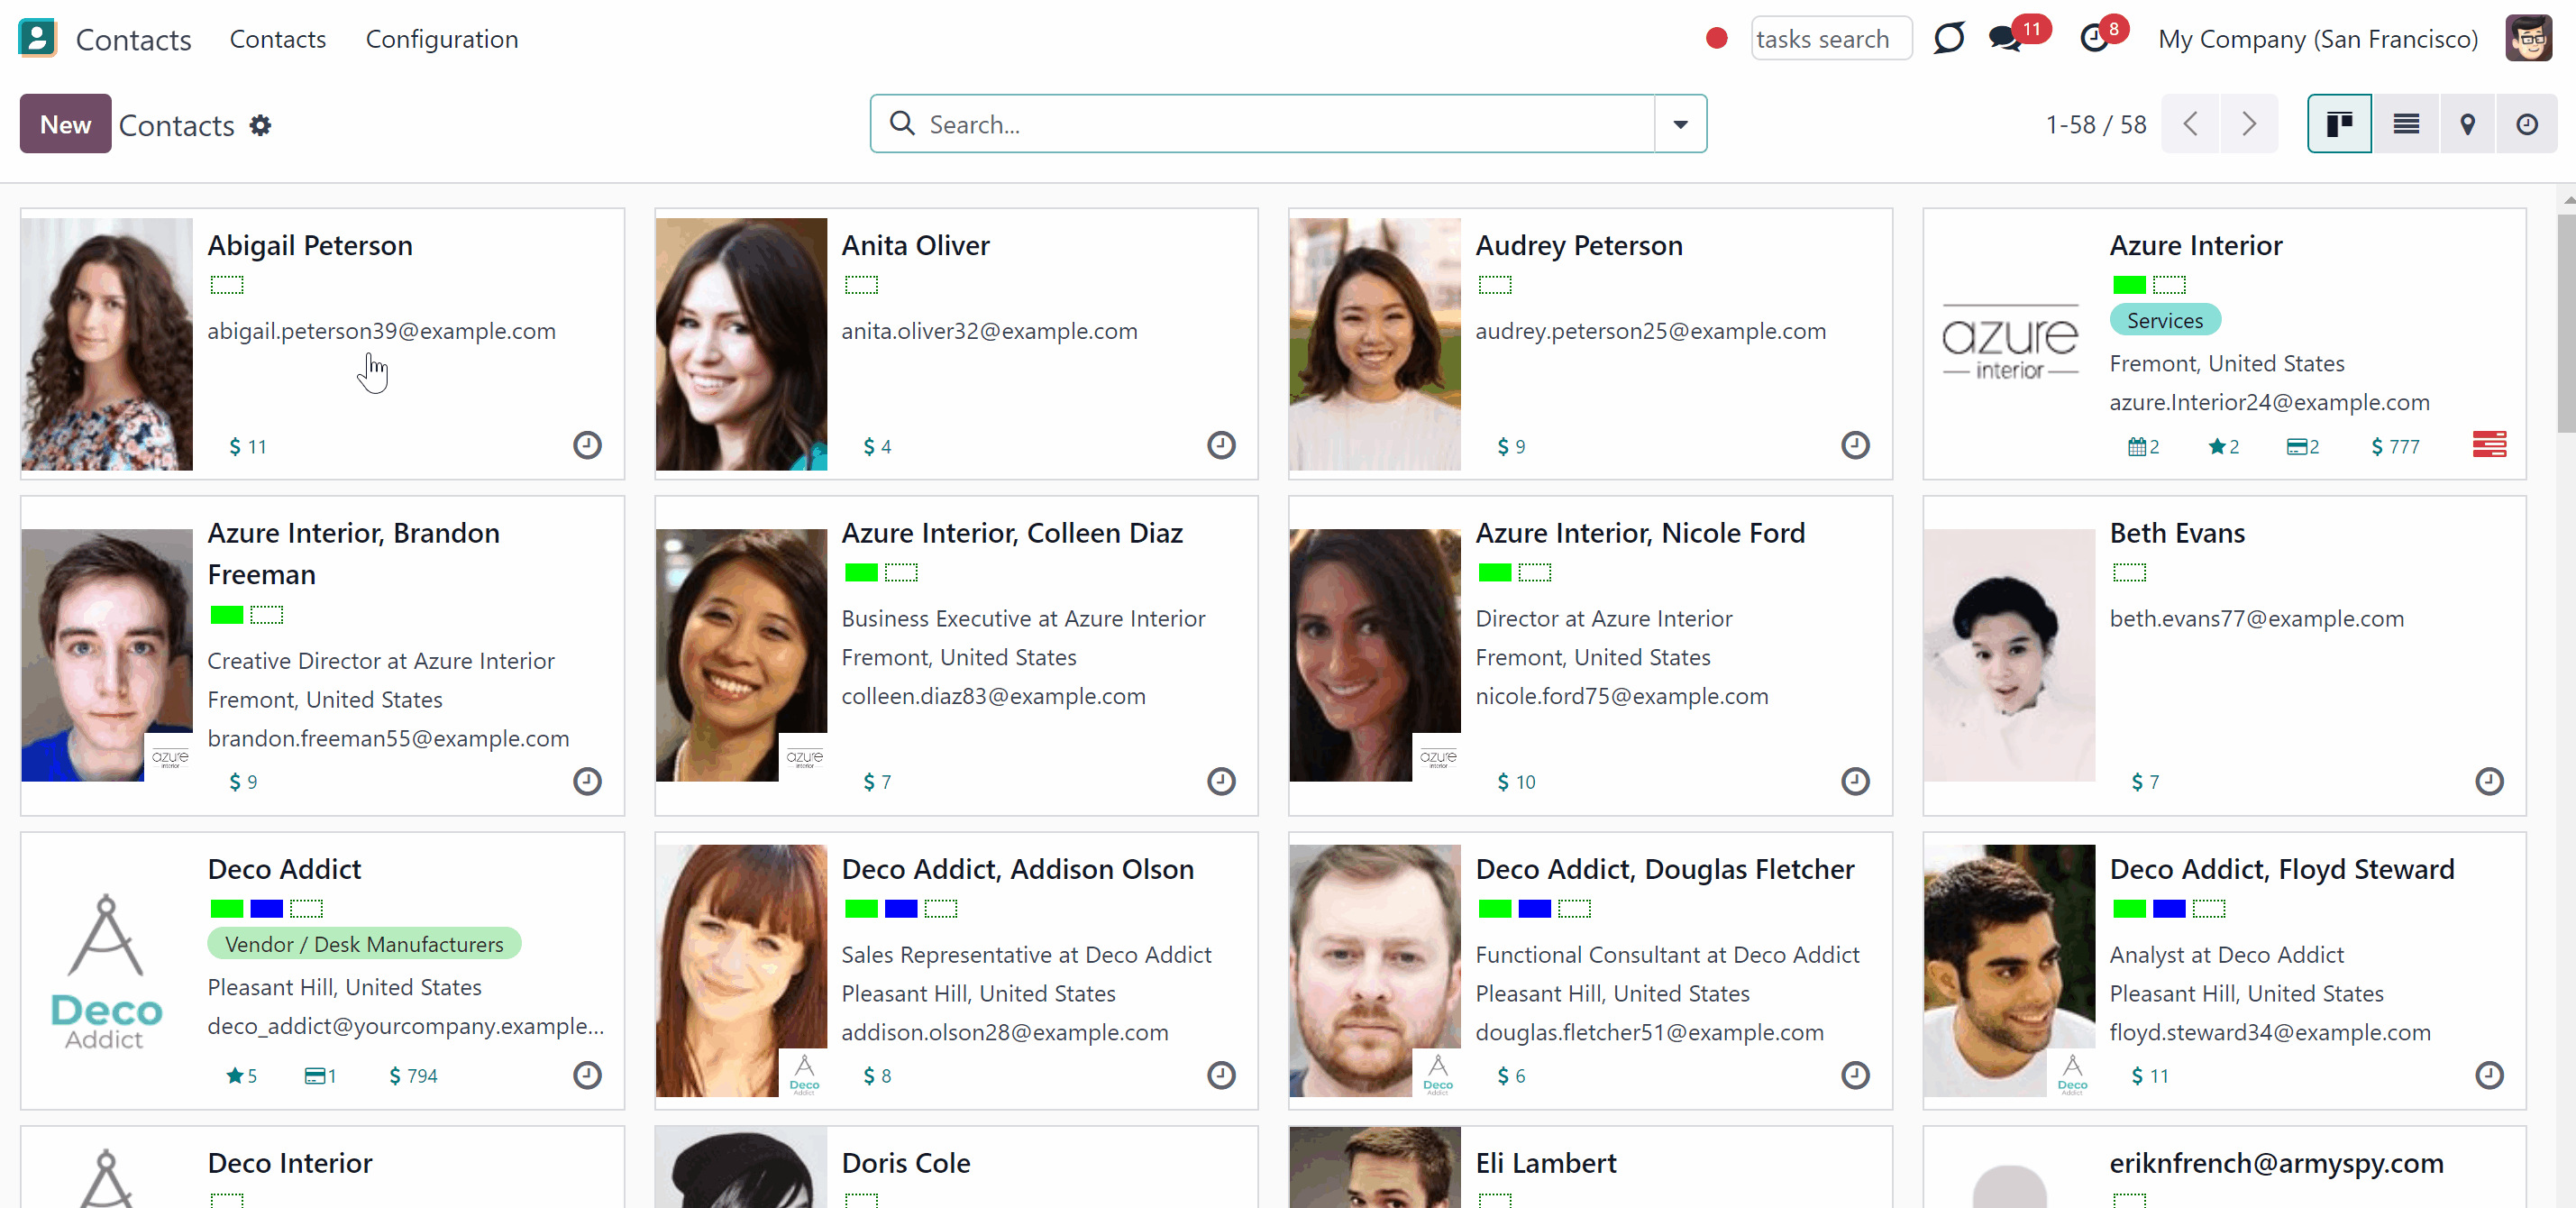2576x1208 pixels.
Task: Open Anita Oliver's profile photo
Action: (741, 344)
